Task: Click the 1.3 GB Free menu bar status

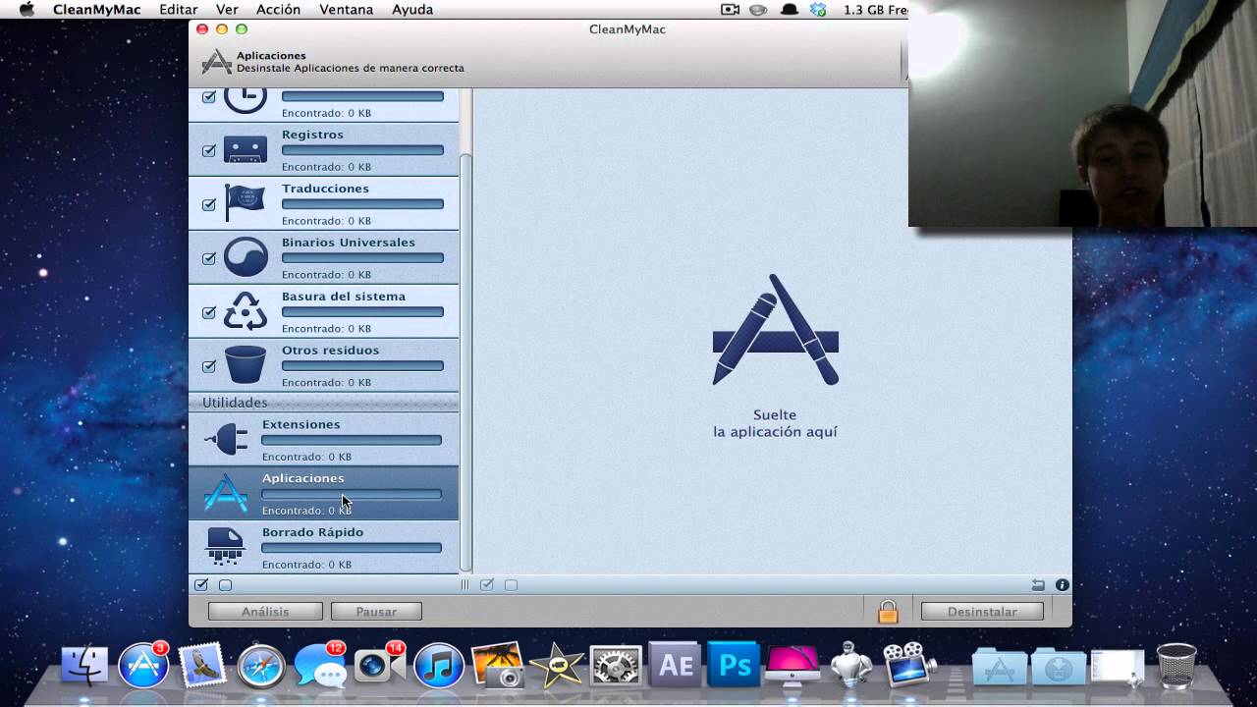Action: coord(875,10)
